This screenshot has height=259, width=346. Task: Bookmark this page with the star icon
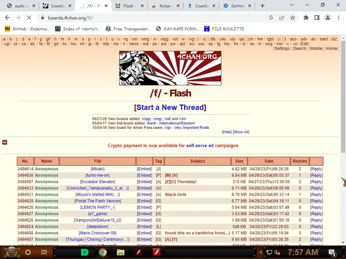pyautogui.click(x=293, y=18)
